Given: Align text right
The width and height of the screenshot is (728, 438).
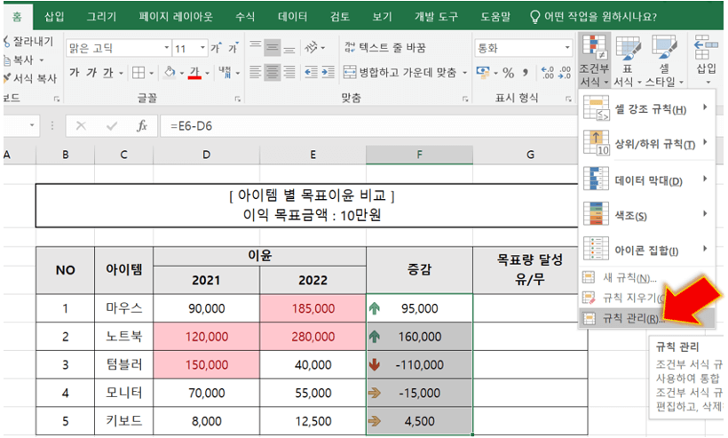Looking at the screenshot, I should tap(289, 72).
